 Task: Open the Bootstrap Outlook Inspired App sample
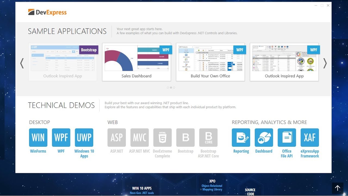tap(63, 62)
